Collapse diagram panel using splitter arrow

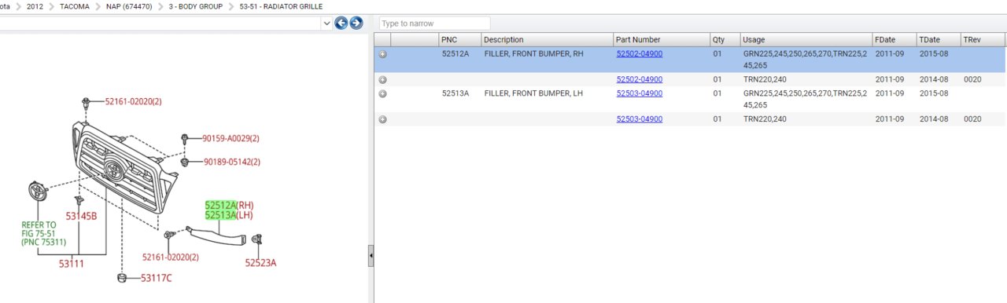click(x=371, y=255)
